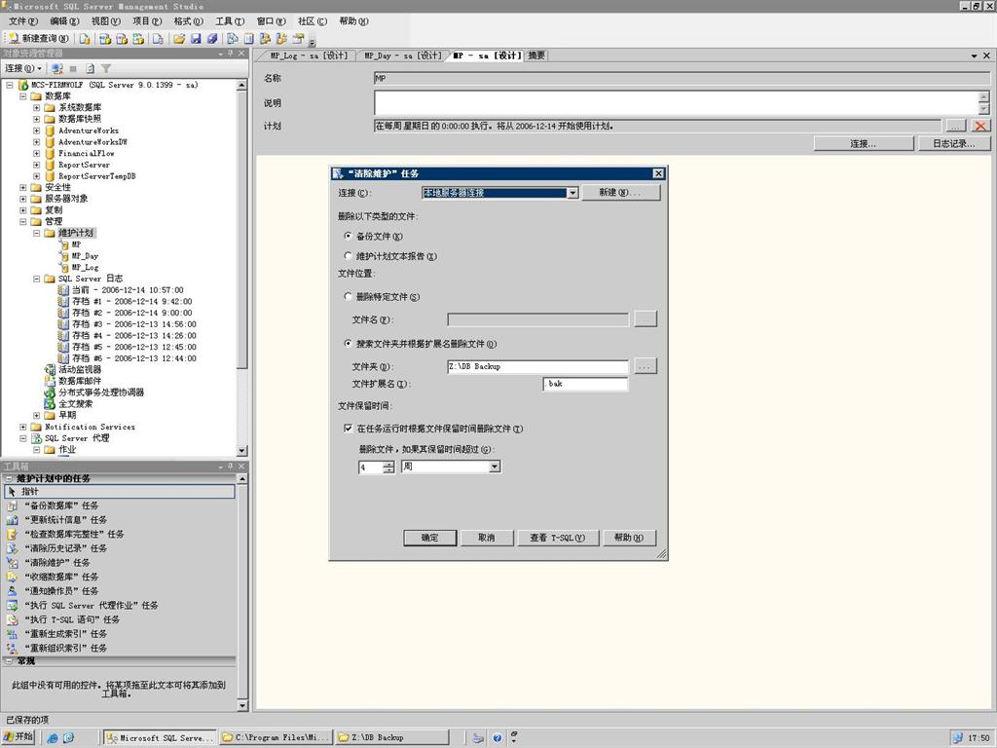The image size is (997, 748).
Task: Click the 新建查询 (New Query) toolbar button
Action: tap(39, 39)
